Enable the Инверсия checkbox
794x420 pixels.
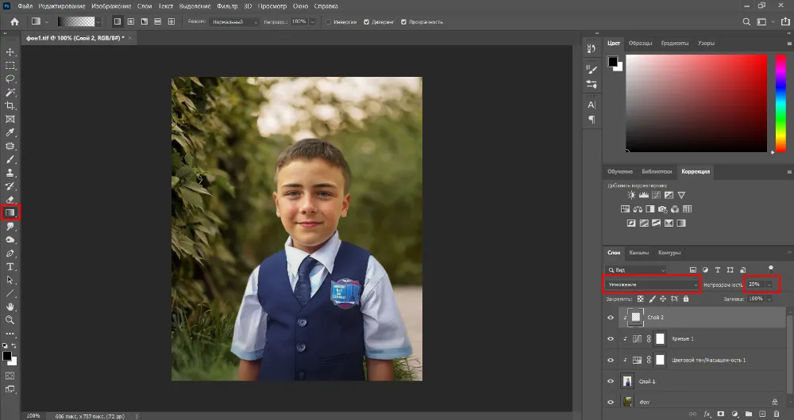328,21
